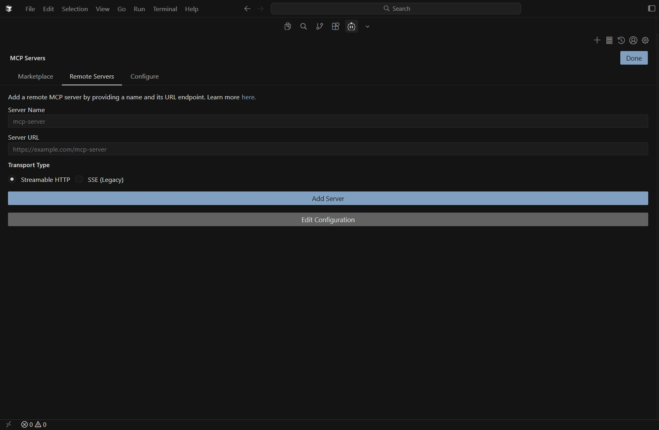The height and width of the screenshot is (430, 659).
Task: Open the account profile icon
Action: [x=633, y=40]
